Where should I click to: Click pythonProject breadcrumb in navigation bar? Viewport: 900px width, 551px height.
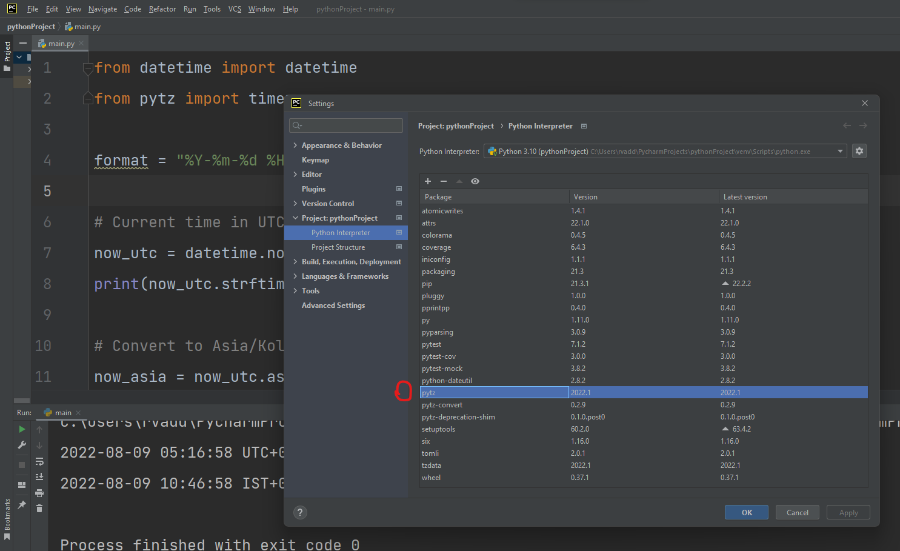[31, 27]
